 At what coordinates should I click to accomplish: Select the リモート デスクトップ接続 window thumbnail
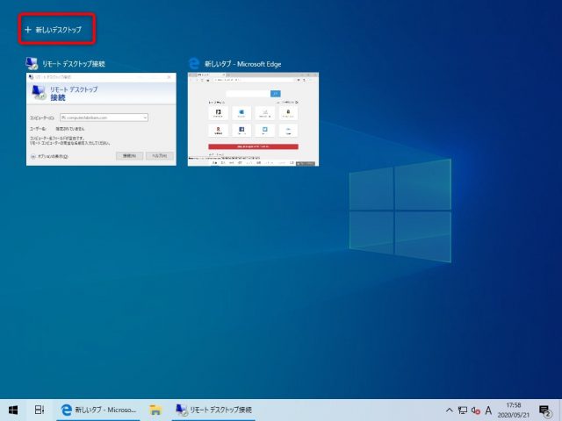[101, 119]
